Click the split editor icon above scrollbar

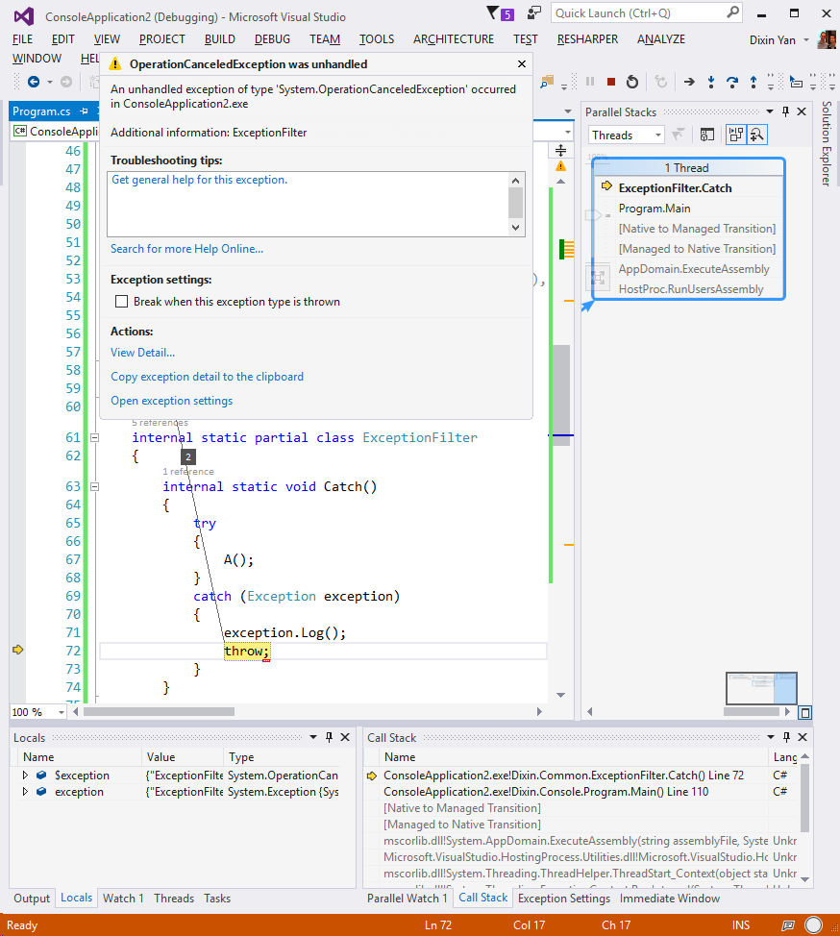560,150
